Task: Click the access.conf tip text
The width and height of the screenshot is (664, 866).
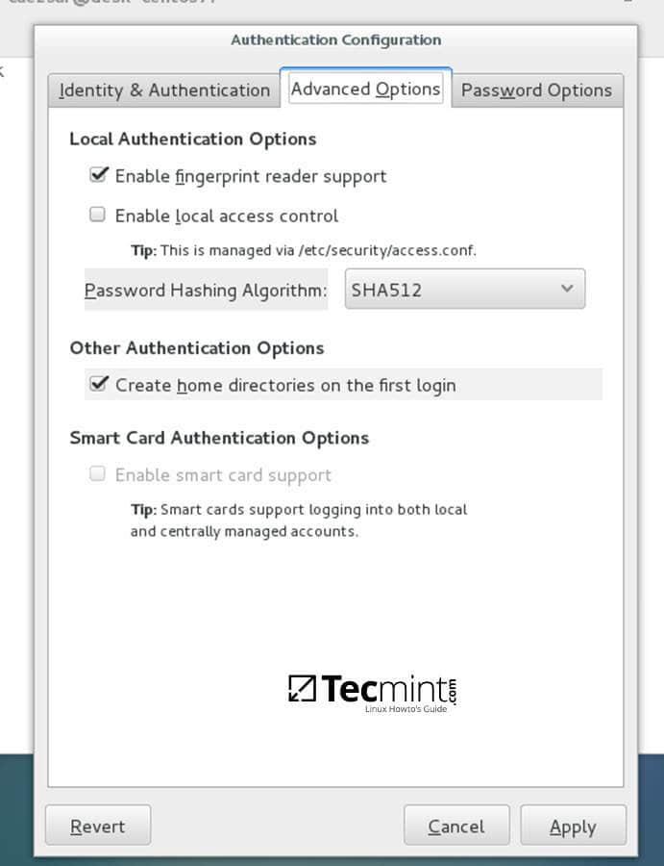Action: point(304,250)
